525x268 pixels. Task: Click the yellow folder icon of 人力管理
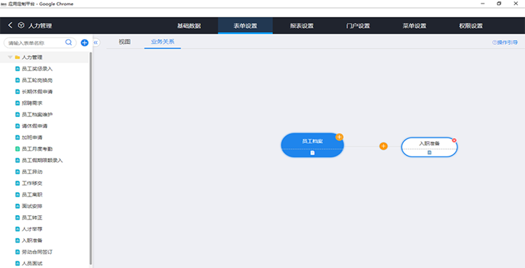(x=18, y=58)
